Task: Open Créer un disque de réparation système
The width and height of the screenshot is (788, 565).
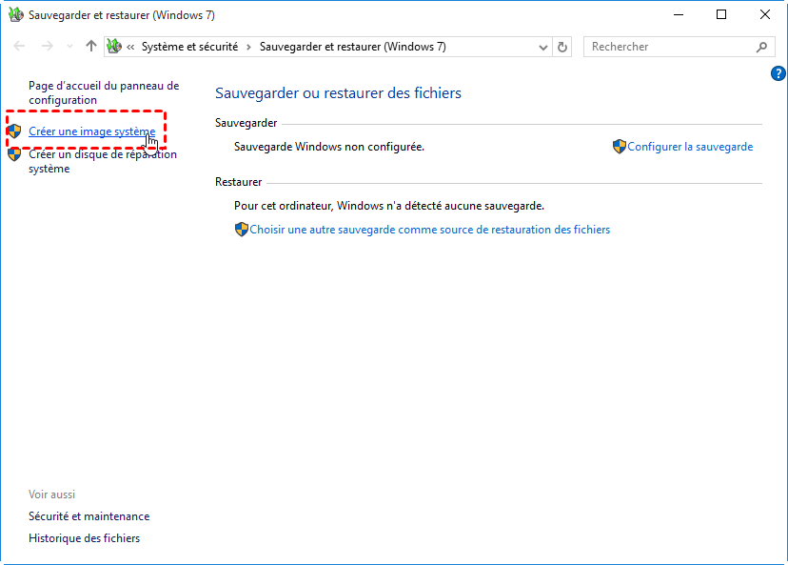Action: [103, 162]
